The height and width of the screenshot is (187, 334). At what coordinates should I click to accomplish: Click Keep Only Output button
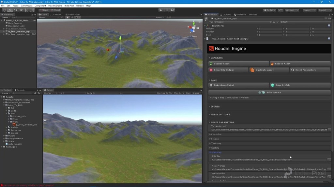point(228,70)
